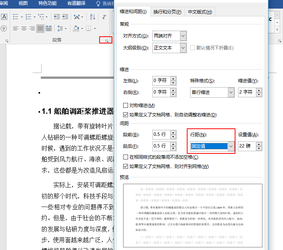Click the 段前 0.5 行 field

tap(161, 134)
